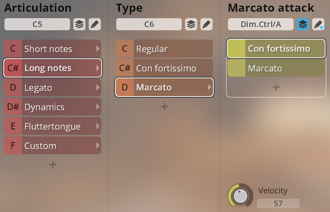Click the pencil edit icon beside C5
Viewport: 330px width, 212px height.
click(94, 24)
